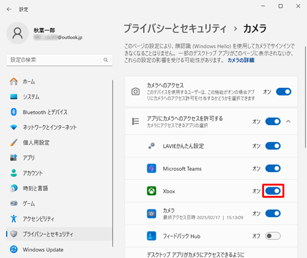
Task: Click the アカウント person icon
Action: pos(14,173)
